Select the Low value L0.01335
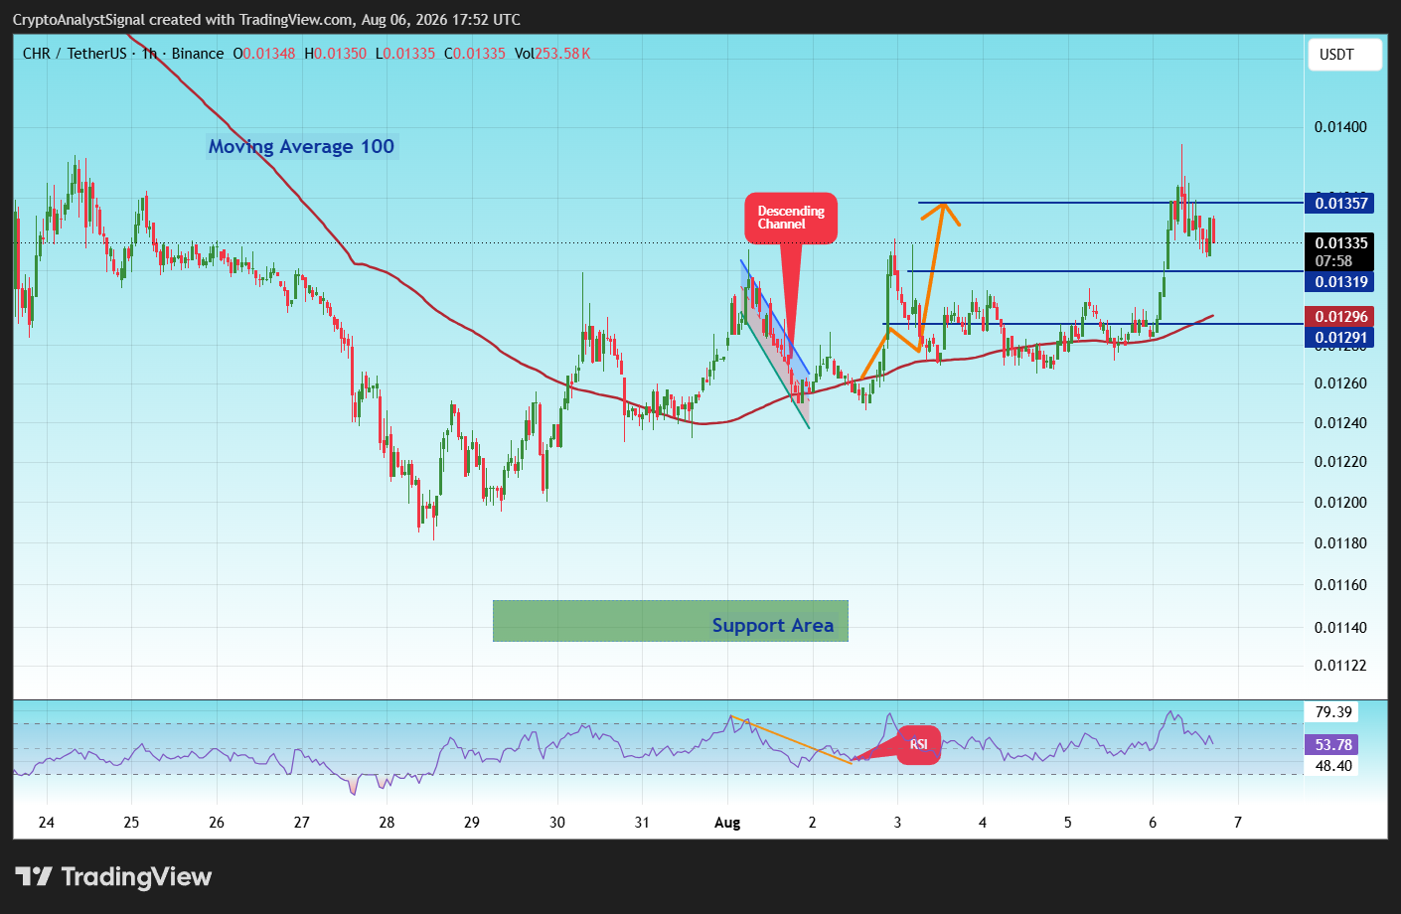 tap(404, 54)
